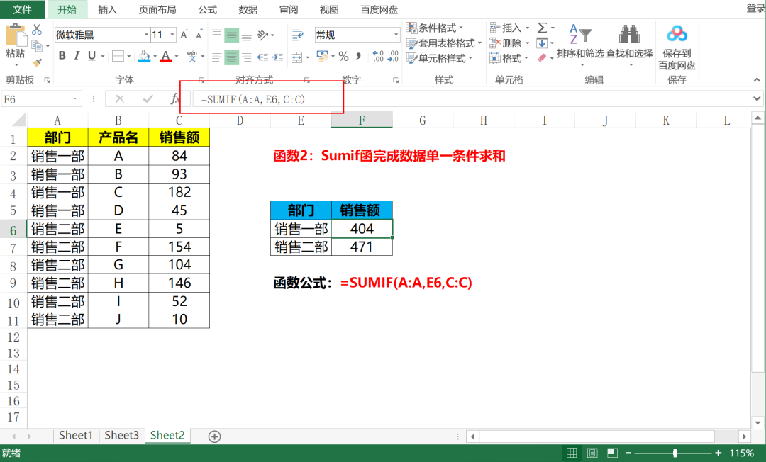Switch to the Page Layout (页面布局) tab
766x462 pixels.
point(157,9)
